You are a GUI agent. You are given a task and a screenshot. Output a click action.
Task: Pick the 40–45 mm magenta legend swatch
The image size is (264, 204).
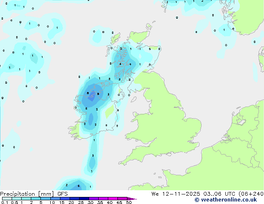pyautogui.click(x=113, y=199)
